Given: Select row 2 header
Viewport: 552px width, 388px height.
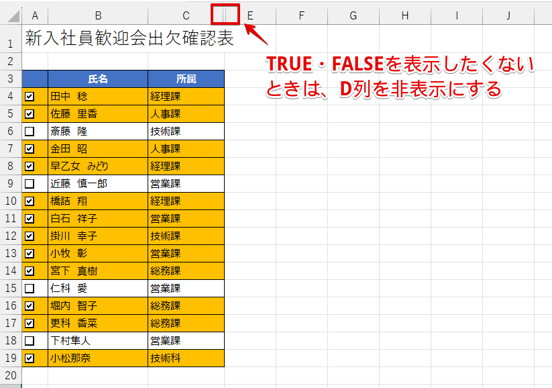Looking at the screenshot, I should (11, 61).
